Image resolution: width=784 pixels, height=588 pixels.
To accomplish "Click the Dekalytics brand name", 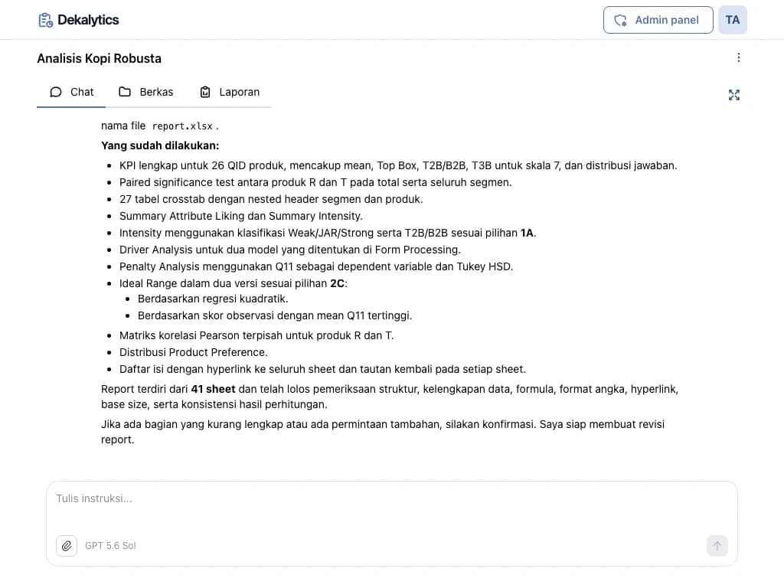I will pyautogui.click(x=88, y=20).
